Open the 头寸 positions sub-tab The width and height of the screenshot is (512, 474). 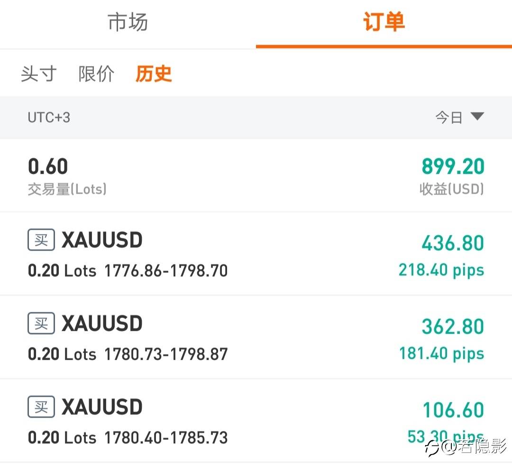click(x=39, y=74)
